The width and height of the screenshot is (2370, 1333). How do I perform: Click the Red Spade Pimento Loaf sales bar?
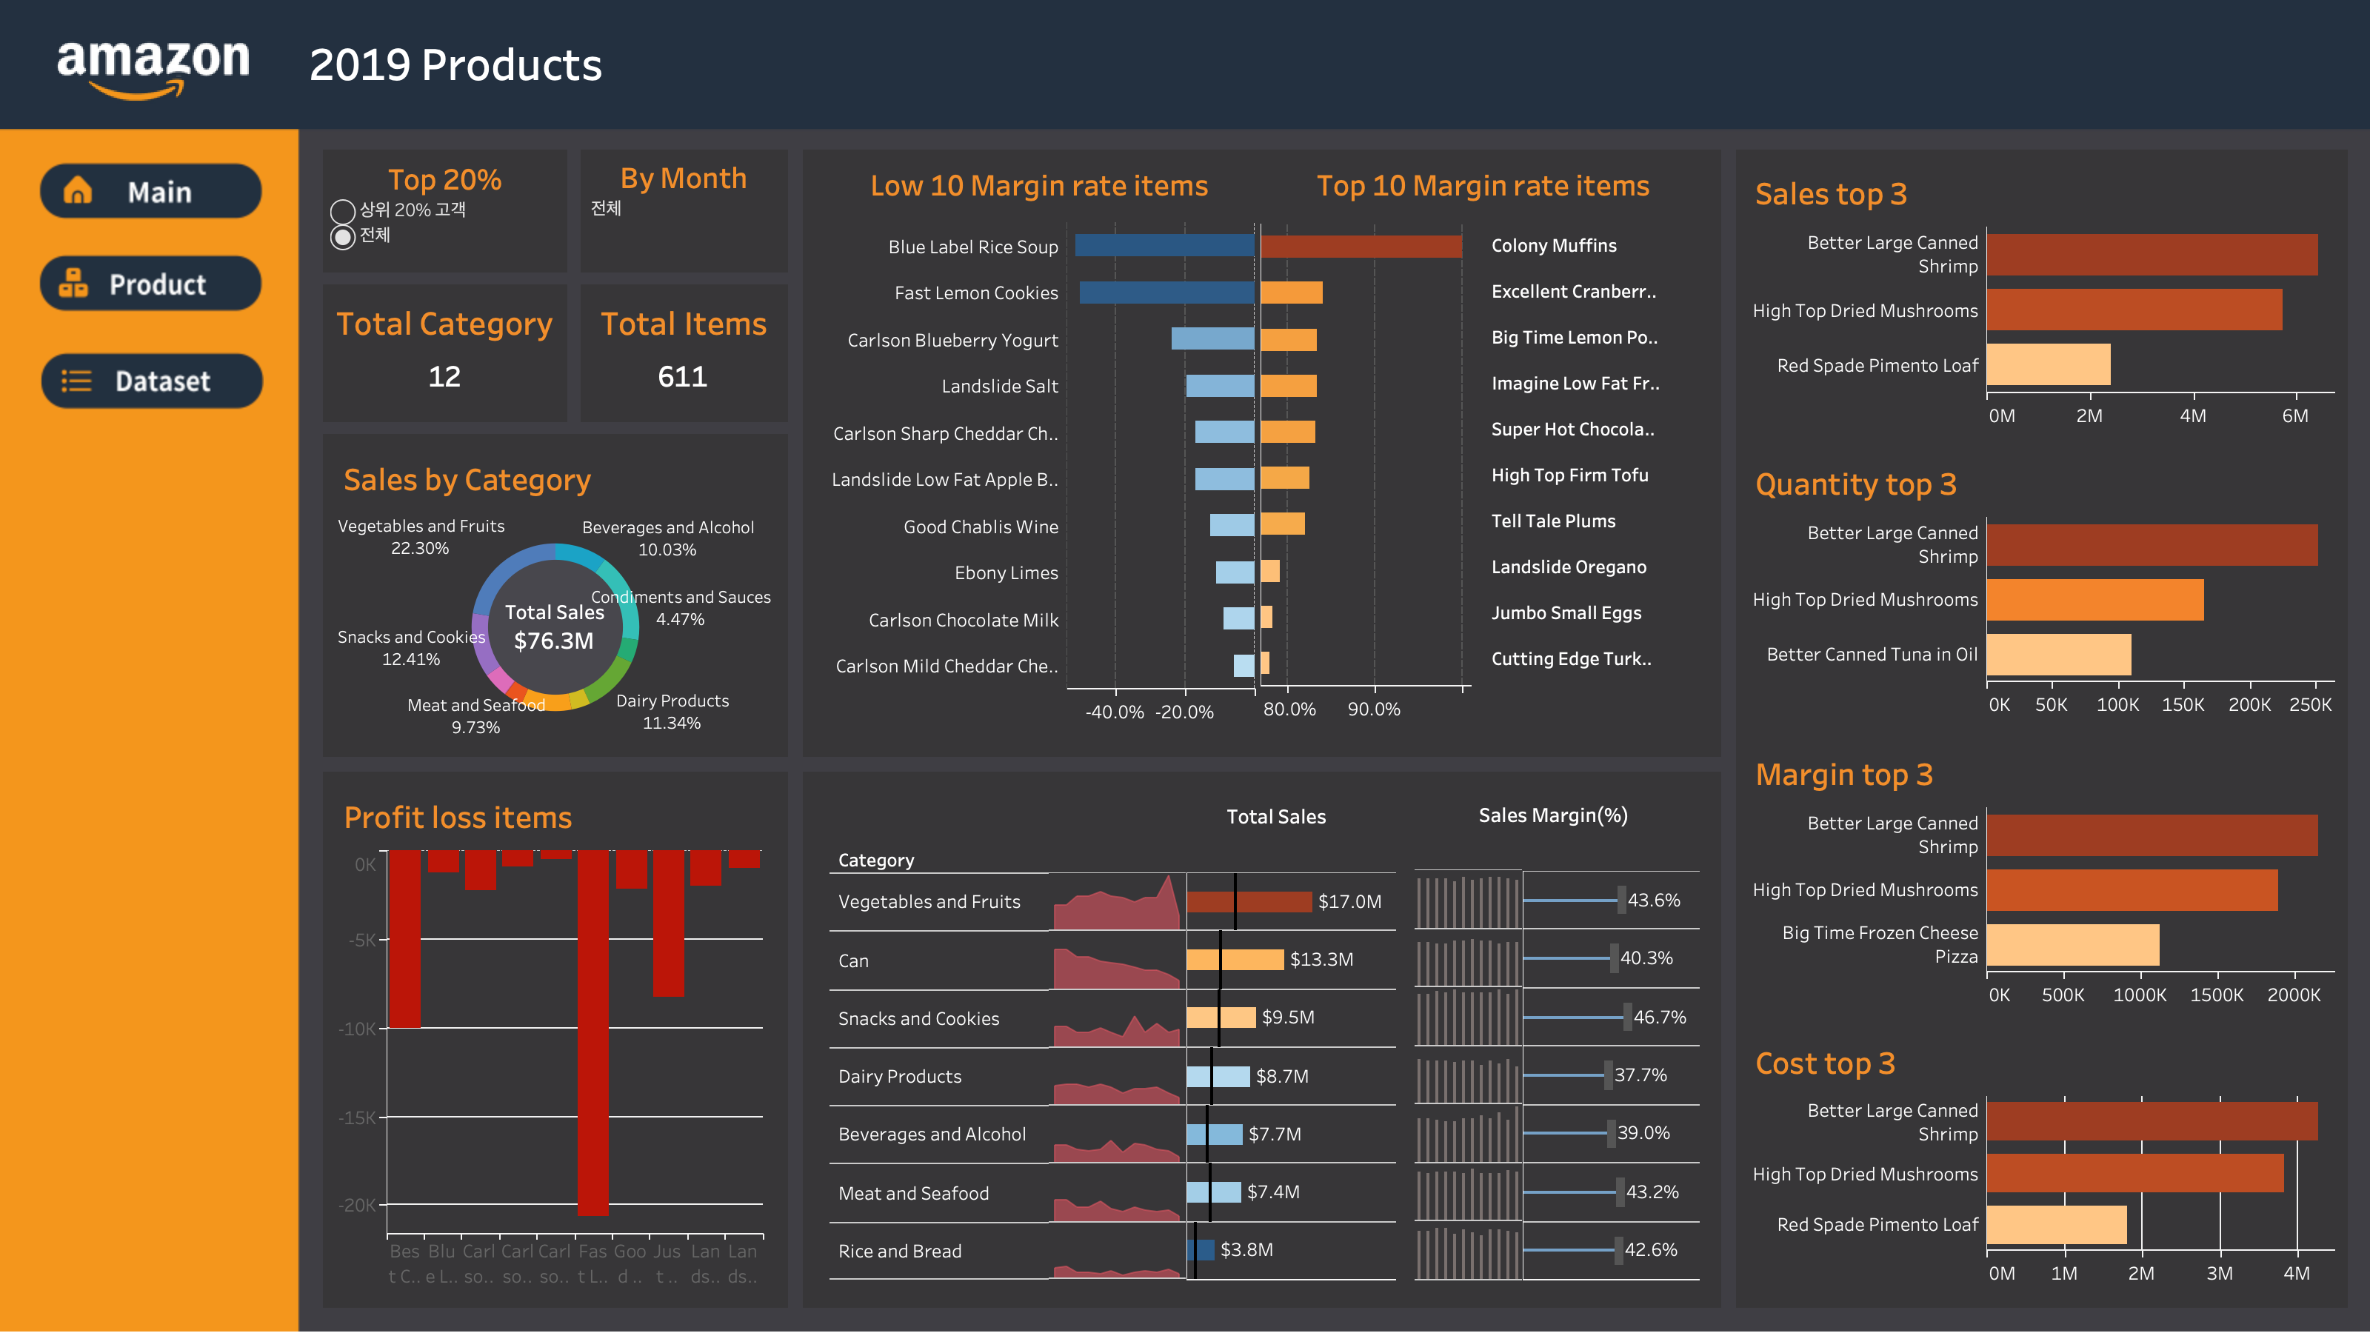(x=2047, y=365)
